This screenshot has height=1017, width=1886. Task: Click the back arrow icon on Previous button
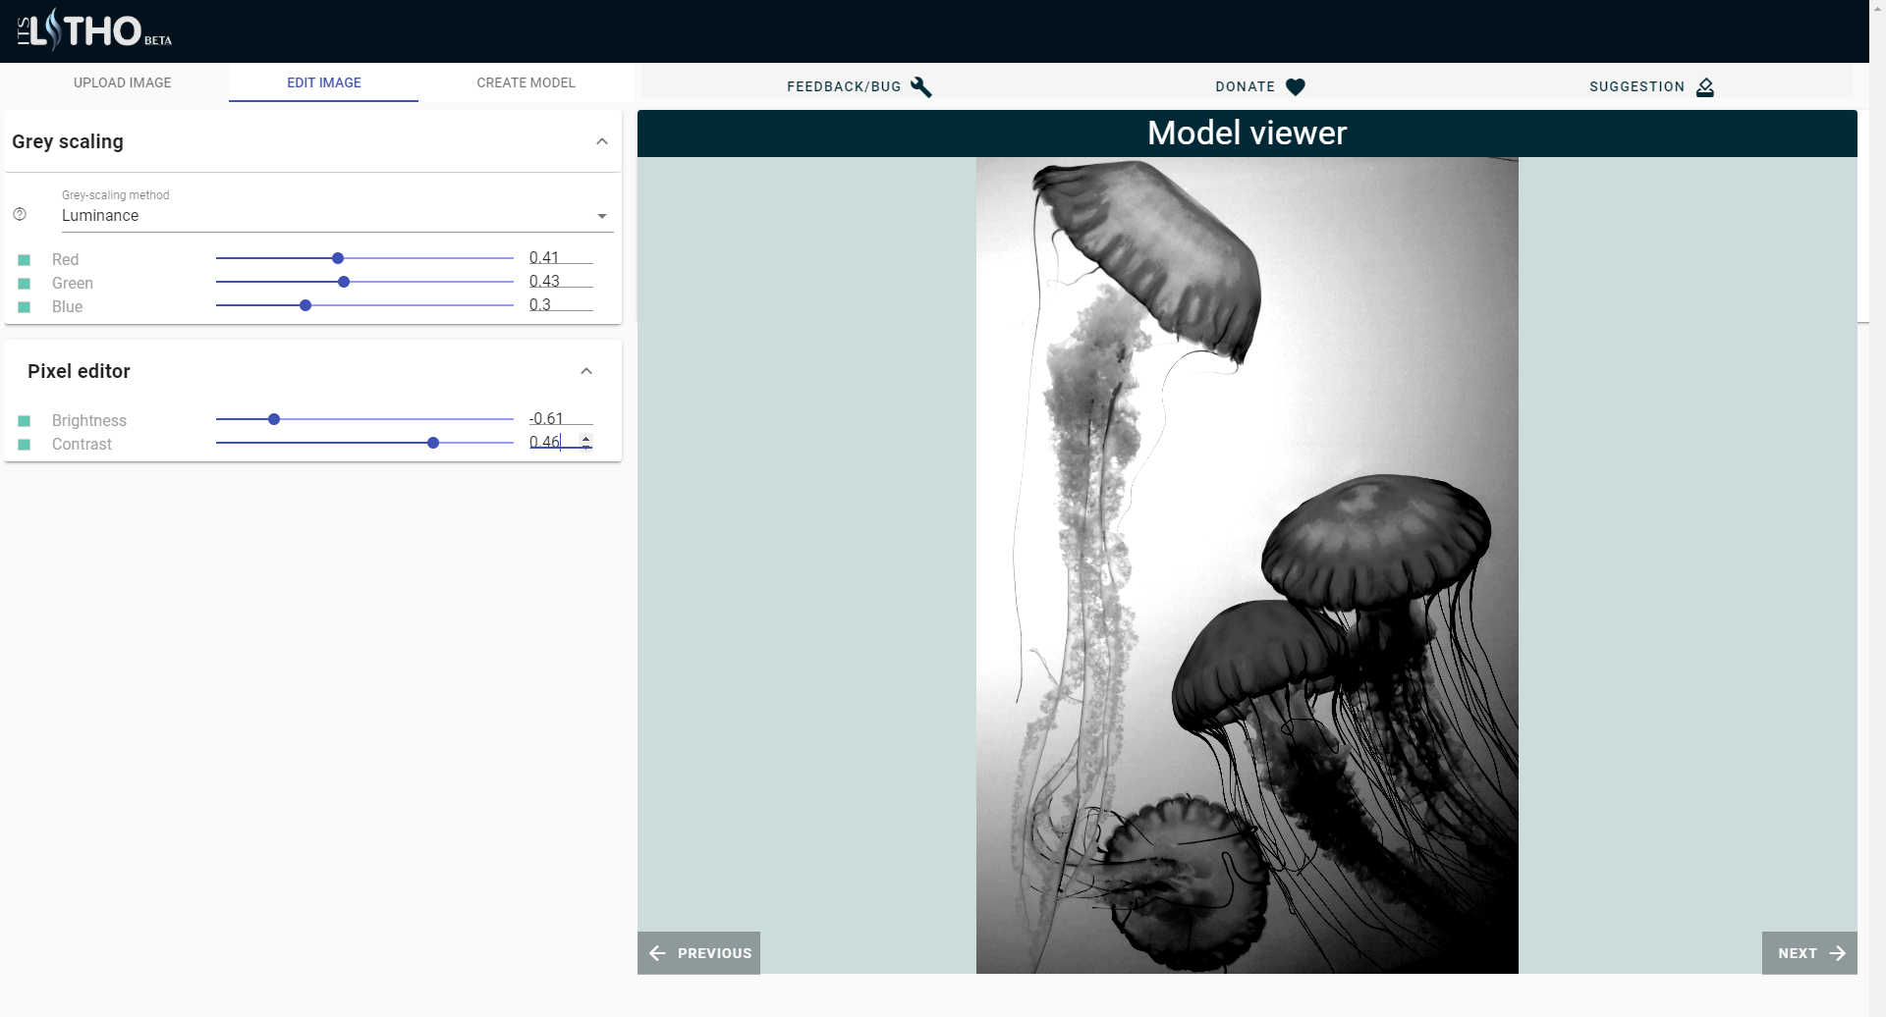(x=657, y=952)
